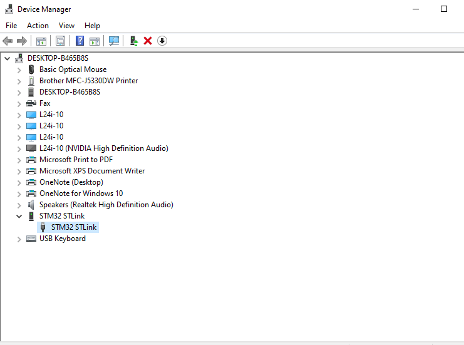
Task: Select the Fax tree entry
Action: [44, 103]
